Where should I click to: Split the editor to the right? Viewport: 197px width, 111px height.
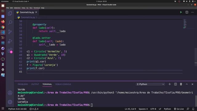tap(187, 12)
